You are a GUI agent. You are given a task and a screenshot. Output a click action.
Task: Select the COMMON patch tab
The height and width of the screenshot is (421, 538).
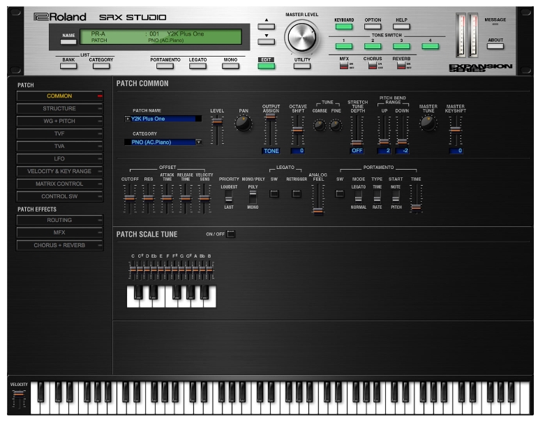(60, 96)
